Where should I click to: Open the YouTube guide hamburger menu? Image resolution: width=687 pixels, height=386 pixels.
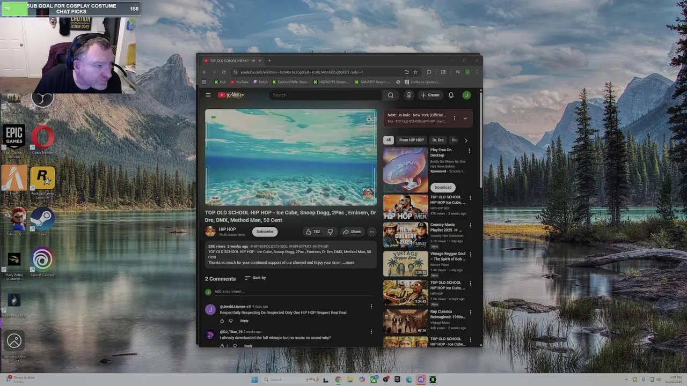pyautogui.click(x=208, y=95)
